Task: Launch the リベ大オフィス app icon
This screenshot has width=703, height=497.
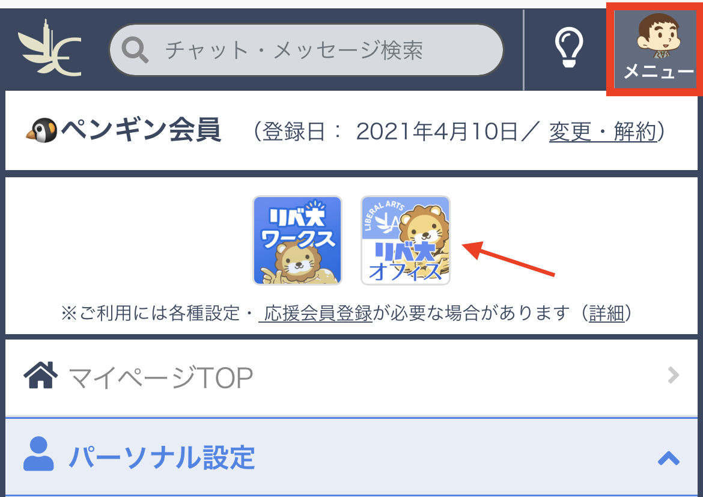Action: (x=406, y=240)
